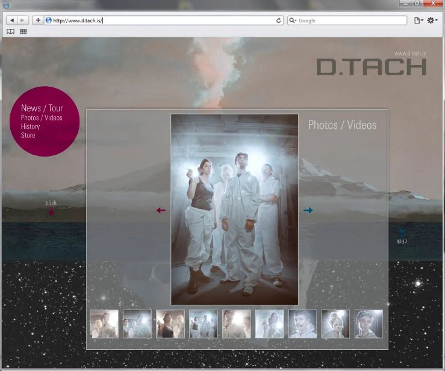Maximize the browser window
Image resolution: width=445 pixels, height=371 pixels.
[x=417, y=4]
